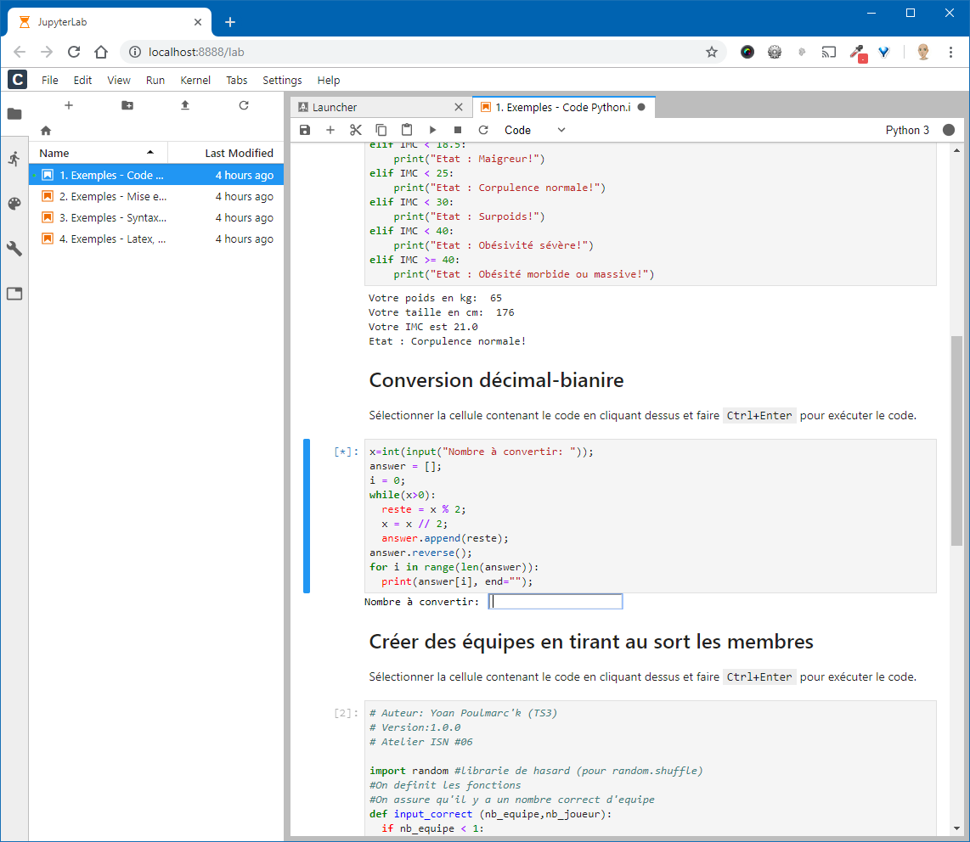The image size is (970, 842).
Task: Copy the selected cell
Action: (x=381, y=130)
